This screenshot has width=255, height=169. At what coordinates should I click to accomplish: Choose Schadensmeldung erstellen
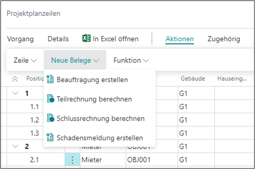point(99,138)
